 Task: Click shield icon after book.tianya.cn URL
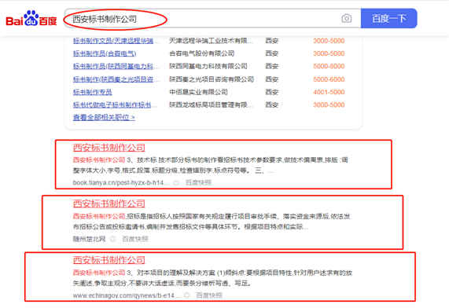pos(176,182)
